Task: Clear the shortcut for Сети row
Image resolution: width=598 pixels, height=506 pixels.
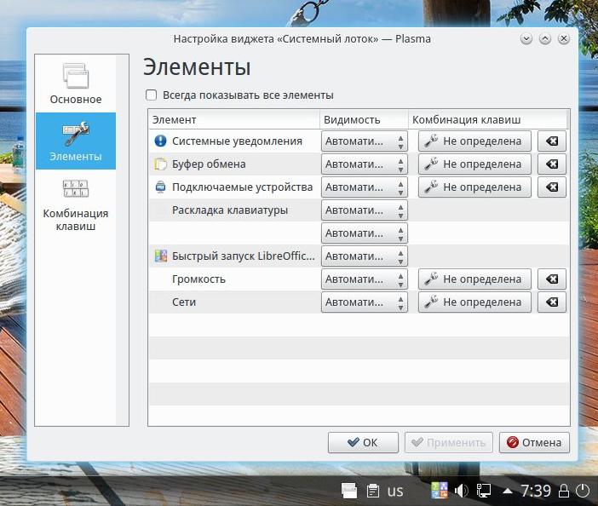Action: pyautogui.click(x=552, y=302)
